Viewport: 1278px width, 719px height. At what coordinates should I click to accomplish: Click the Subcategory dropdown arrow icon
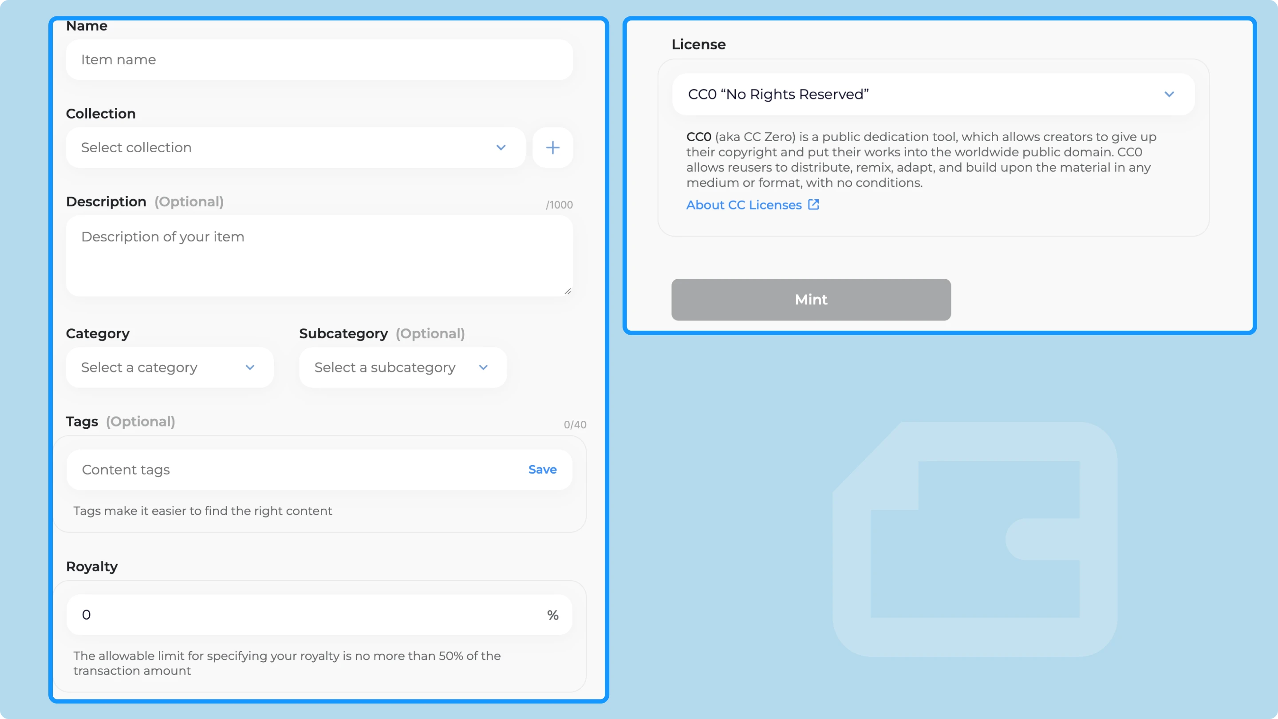pos(483,367)
